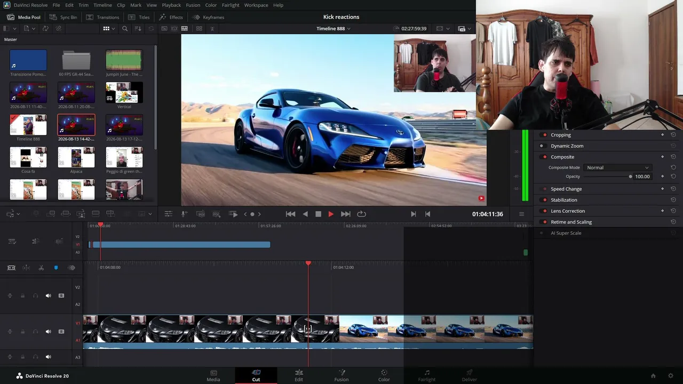Viewport: 683px width, 384px height.
Task: Open the Timeline 888 name dropdown
Action: (x=333, y=28)
